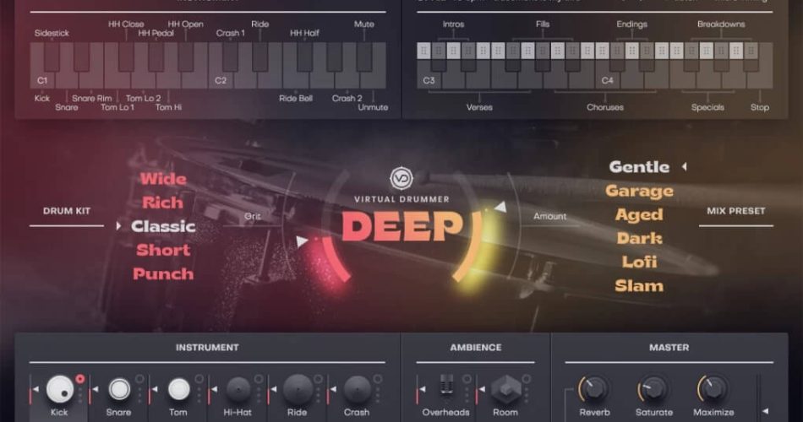Select the Room ambience cube icon
The height and width of the screenshot is (422, 803).
[x=505, y=388]
